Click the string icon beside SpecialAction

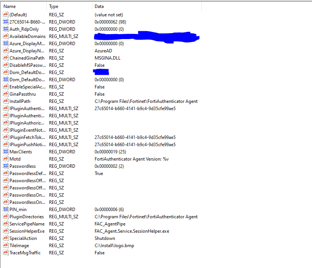6,238
